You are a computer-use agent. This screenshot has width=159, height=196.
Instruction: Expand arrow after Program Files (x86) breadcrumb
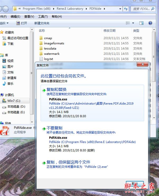pyautogui.click(x=54, y=9)
